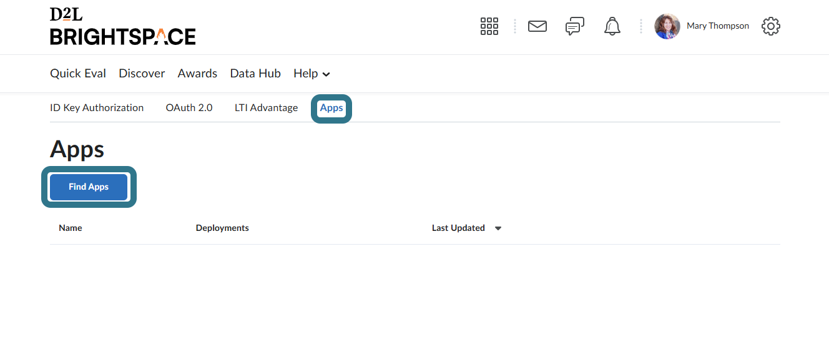Image resolution: width=829 pixels, height=342 pixels.
Task: Open the subscription alerts chat icon
Action: [575, 26]
